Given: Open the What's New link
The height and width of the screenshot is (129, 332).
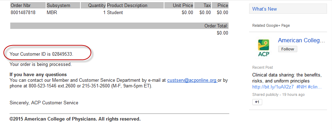Looking at the screenshot, I should click(x=264, y=9).
